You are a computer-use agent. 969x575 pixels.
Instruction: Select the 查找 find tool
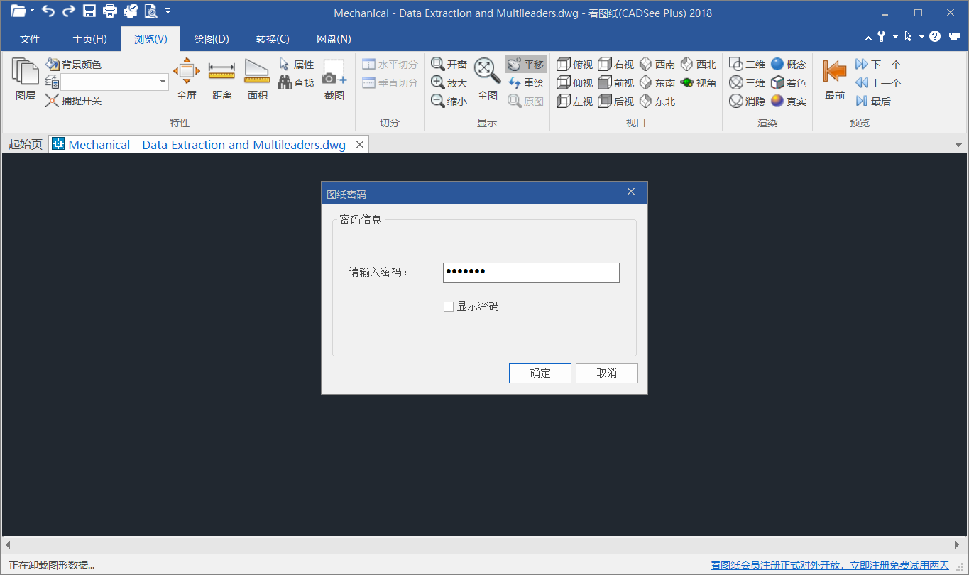pos(303,82)
